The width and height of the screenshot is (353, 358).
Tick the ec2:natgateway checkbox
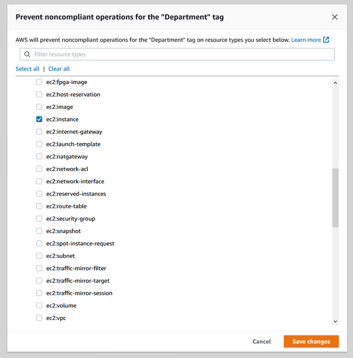[x=39, y=157]
